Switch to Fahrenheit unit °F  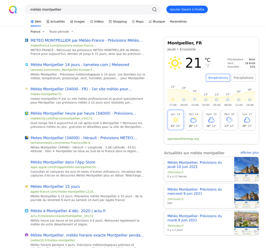point(207,66)
